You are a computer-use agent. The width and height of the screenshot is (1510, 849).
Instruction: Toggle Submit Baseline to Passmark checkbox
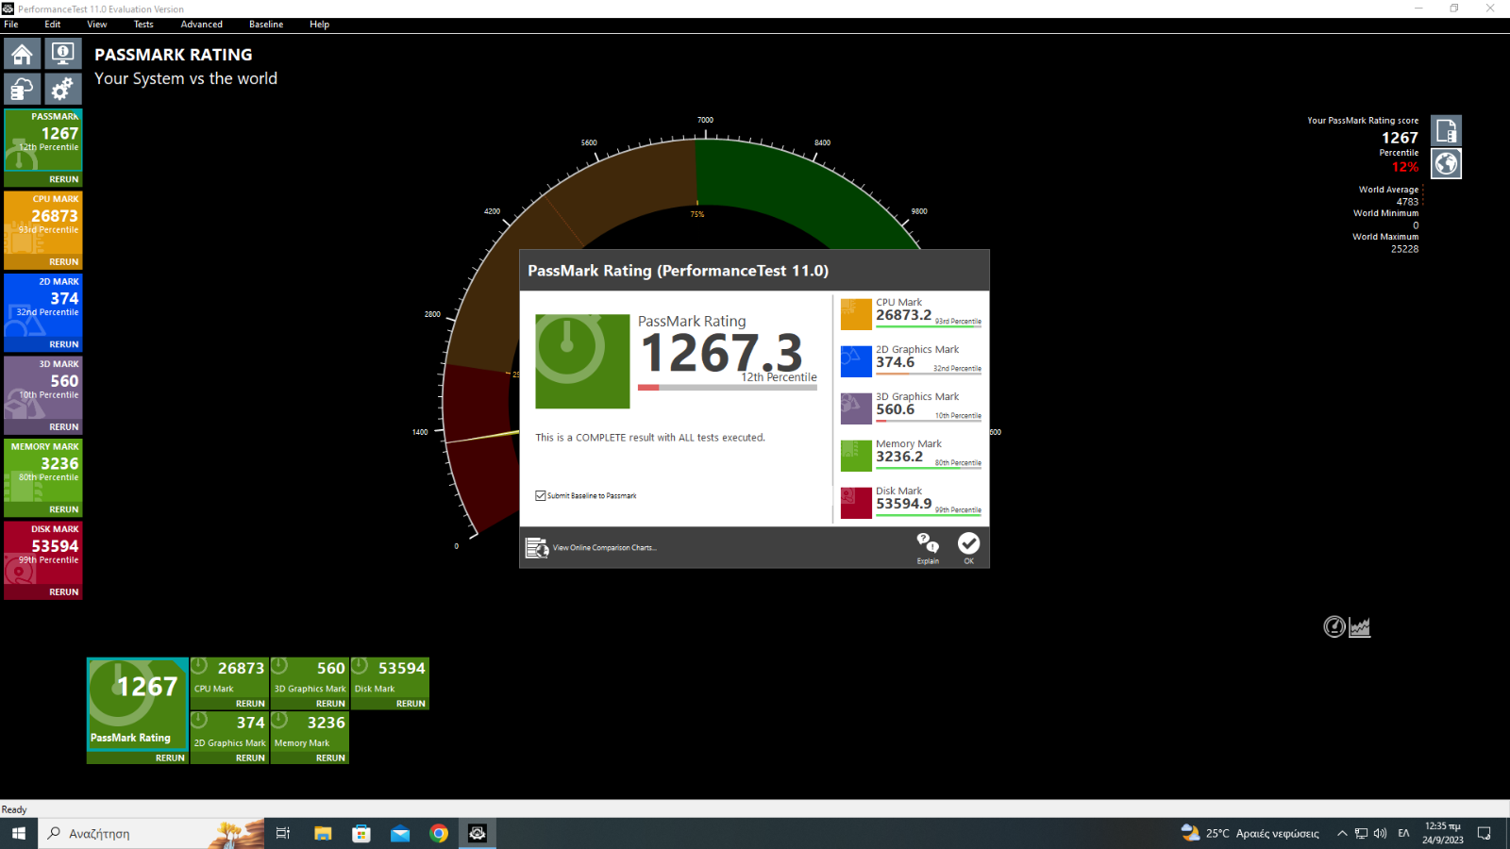tap(541, 495)
